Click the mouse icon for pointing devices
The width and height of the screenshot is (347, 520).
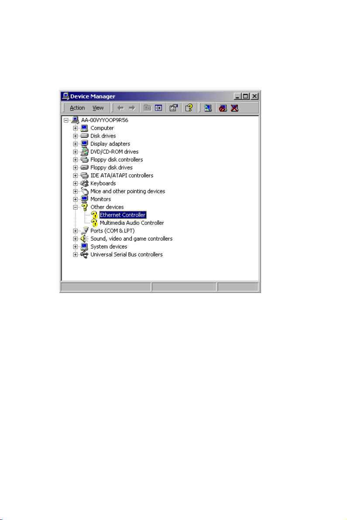(x=85, y=191)
